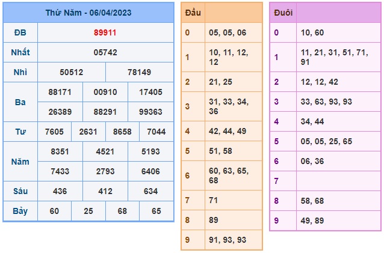Select the Năm prize number 2793
Viewport: 384px width, 253px height.
click(105, 171)
